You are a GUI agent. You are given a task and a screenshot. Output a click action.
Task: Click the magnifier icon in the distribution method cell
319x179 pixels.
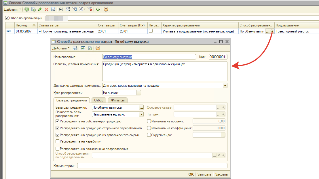pos(272,31)
